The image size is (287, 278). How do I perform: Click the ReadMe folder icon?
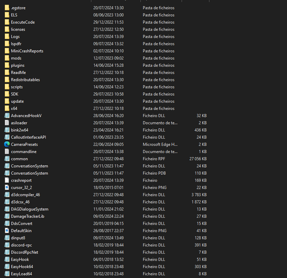7,73
